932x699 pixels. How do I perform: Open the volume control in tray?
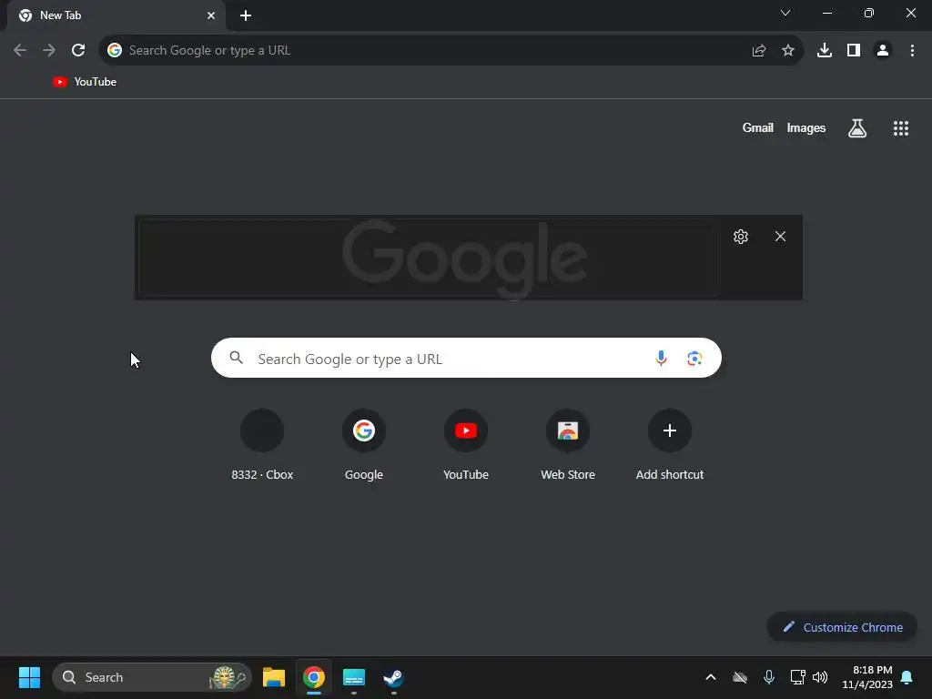click(820, 677)
